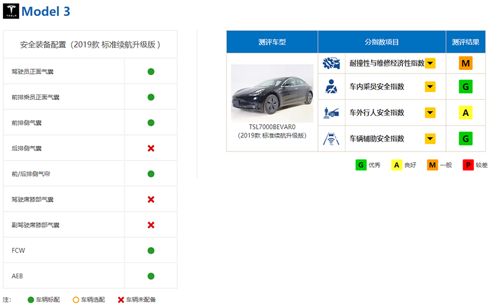The image size is (490, 306).
Task: Click the TSL7000BEVAR0 model code text
Action: tap(272, 127)
